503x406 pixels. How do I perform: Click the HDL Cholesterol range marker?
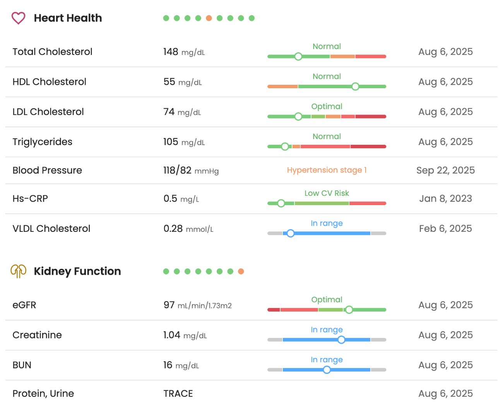pos(355,87)
